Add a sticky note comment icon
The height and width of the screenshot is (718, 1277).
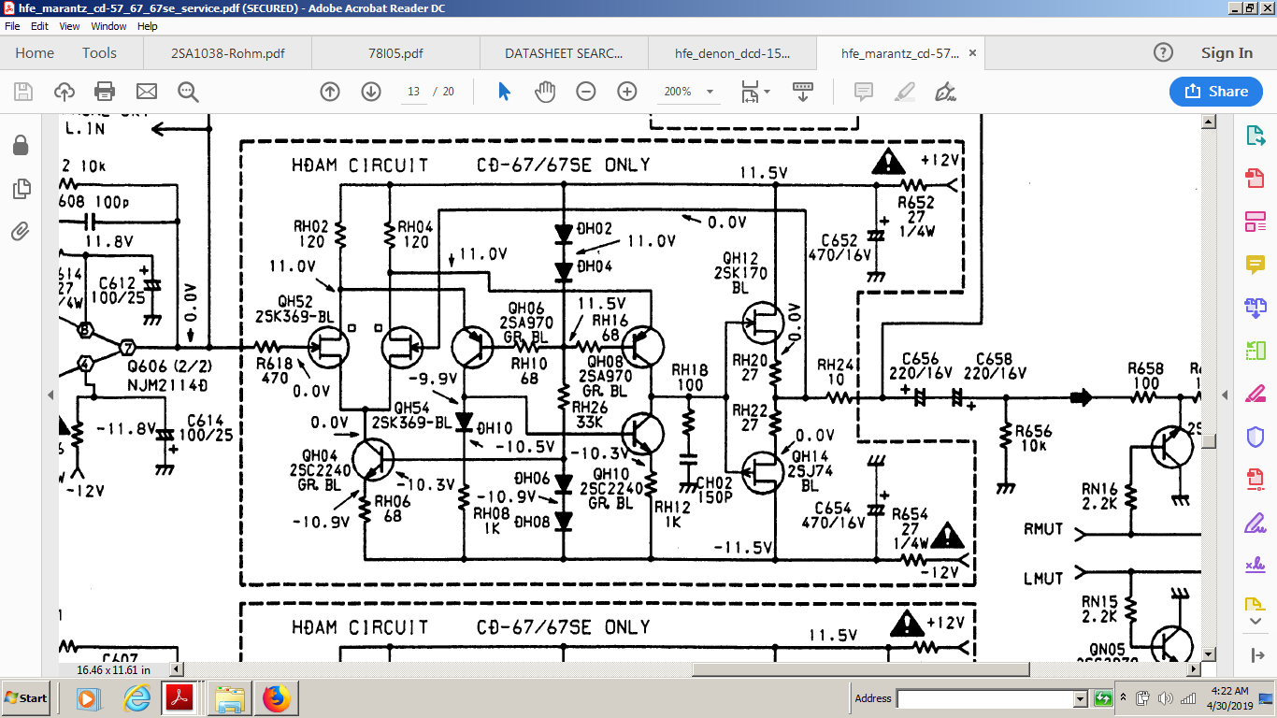click(x=864, y=92)
